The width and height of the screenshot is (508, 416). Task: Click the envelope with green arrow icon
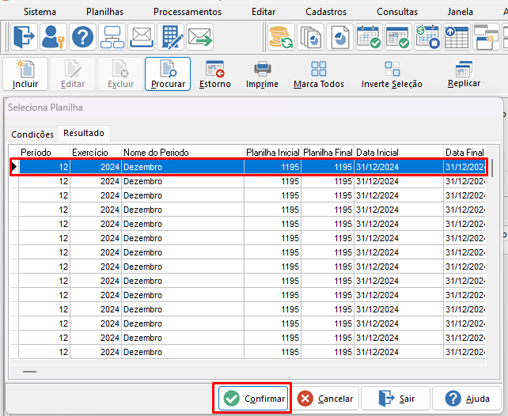point(200,36)
